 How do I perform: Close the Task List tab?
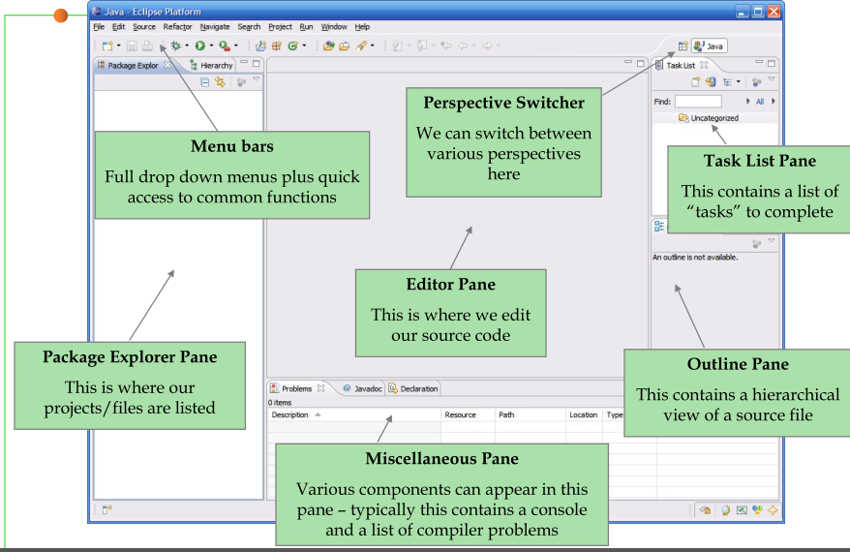[x=704, y=65]
